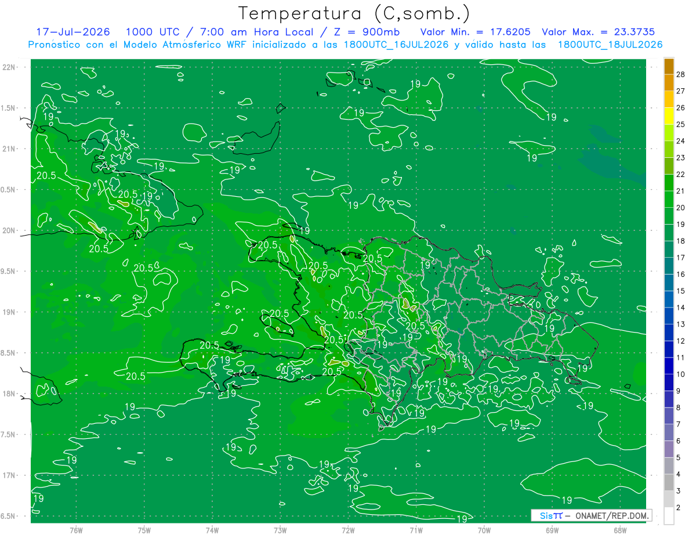Click the yellow color bar segment between 25 and 26
This screenshot has height=538, width=696.
pos(669,116)
